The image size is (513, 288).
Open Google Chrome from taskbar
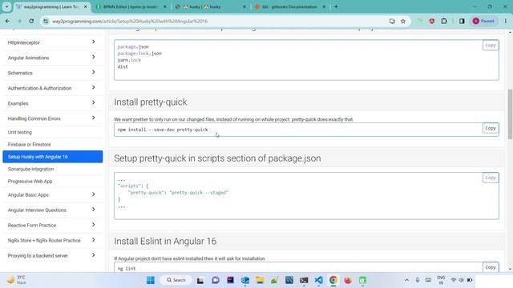click(333, 280)
